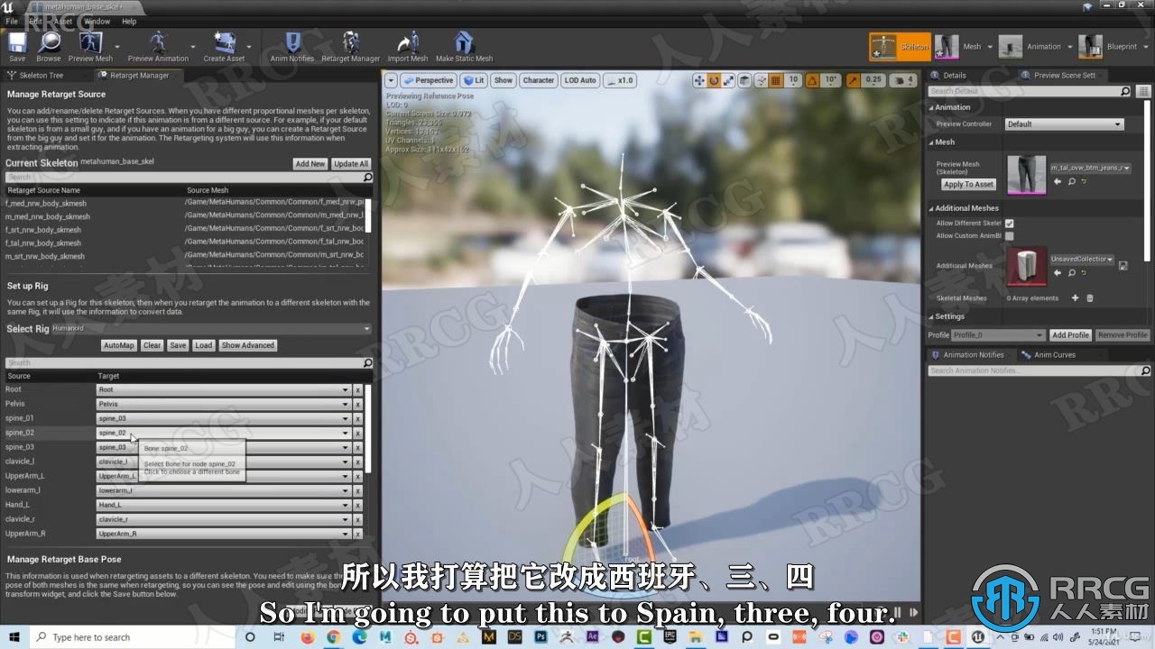Open the Anim Notifies toolbar icon
The height and width of the screenshot is (649, 1155).
(292, 47)
